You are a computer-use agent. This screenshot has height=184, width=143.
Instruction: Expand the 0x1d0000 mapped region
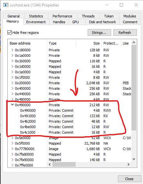(12, 66)
